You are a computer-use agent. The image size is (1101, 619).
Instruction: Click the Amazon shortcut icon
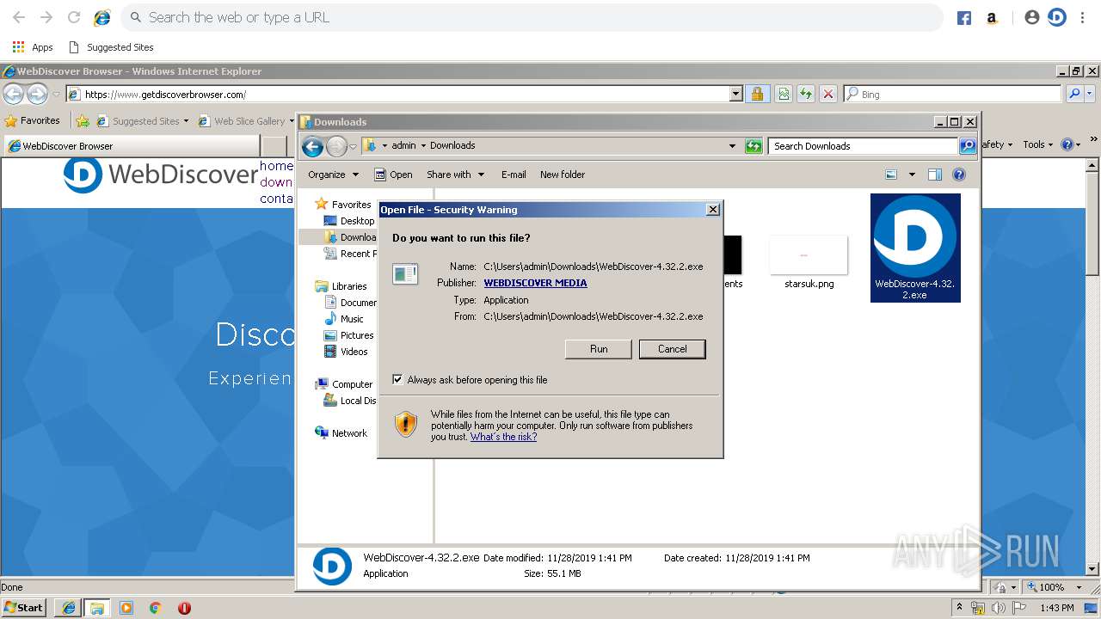click(x=992, y=18)
